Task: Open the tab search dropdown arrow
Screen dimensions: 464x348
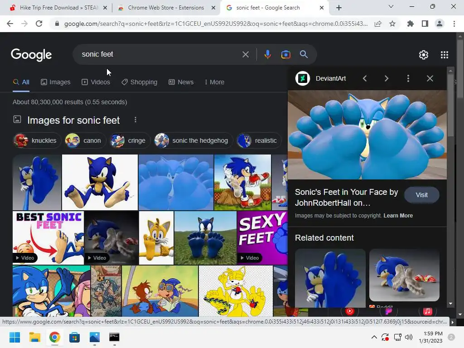Action: [391, 6]
